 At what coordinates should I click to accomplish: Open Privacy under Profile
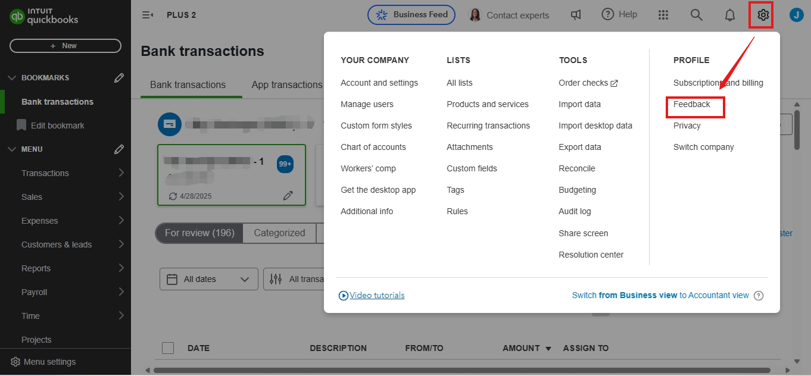pos(687,126)
